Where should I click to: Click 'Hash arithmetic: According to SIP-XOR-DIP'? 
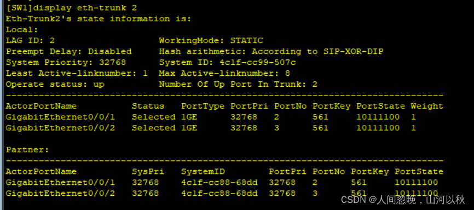pyautogui.click(x=271, y=51)
